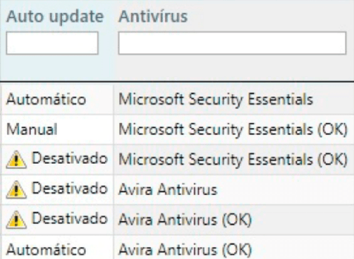Select Microsoft Security Essentials (OK) in Manual row
354x259 pixels.
point(233,129)
